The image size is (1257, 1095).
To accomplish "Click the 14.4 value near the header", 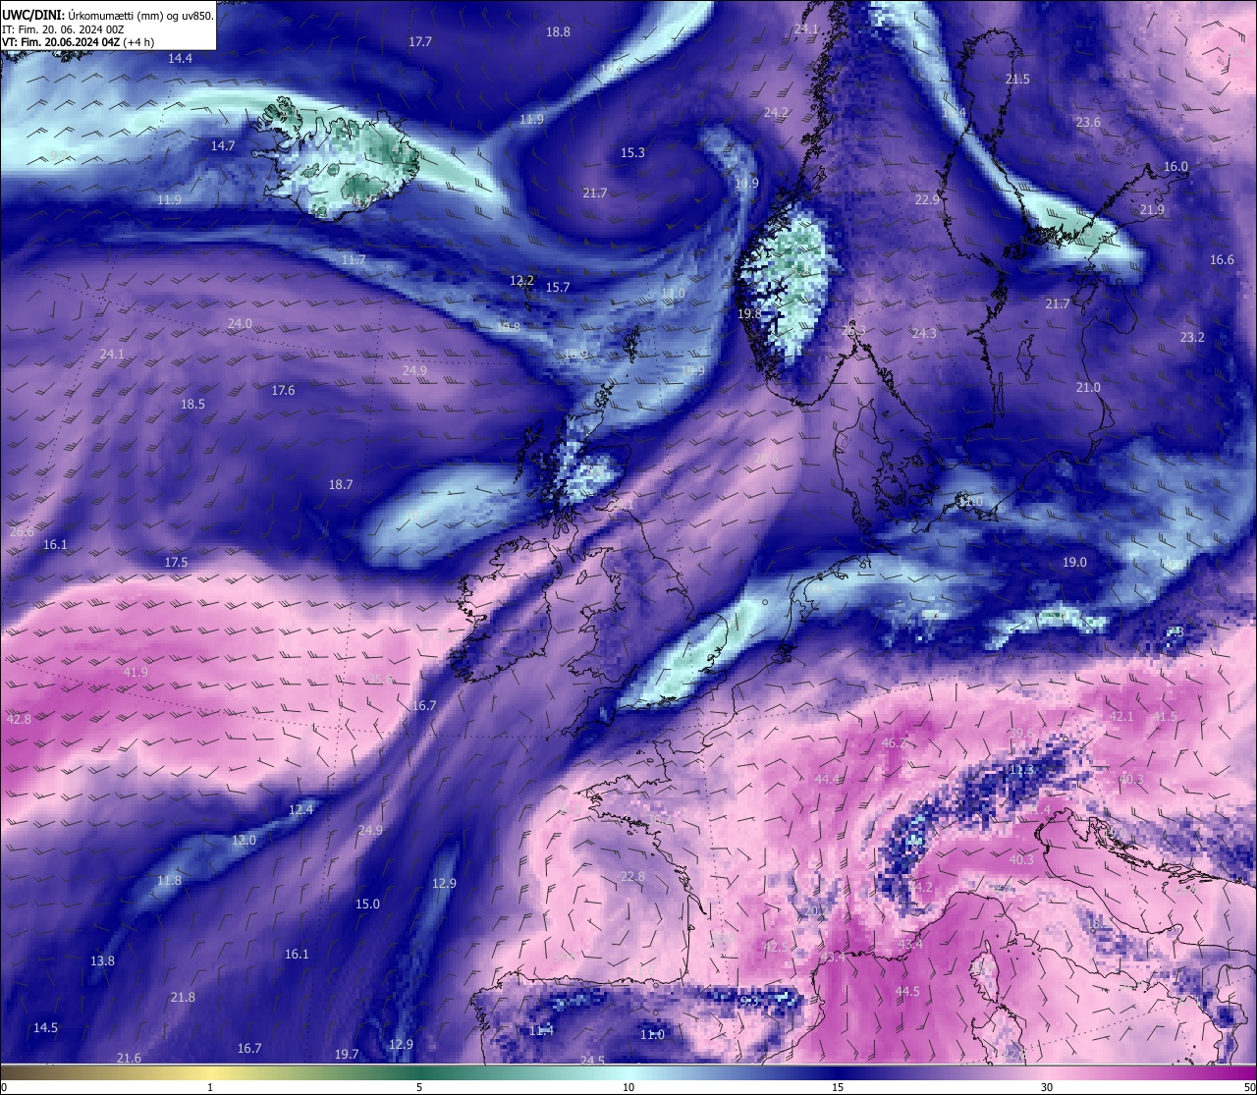I will click(180, 58).
